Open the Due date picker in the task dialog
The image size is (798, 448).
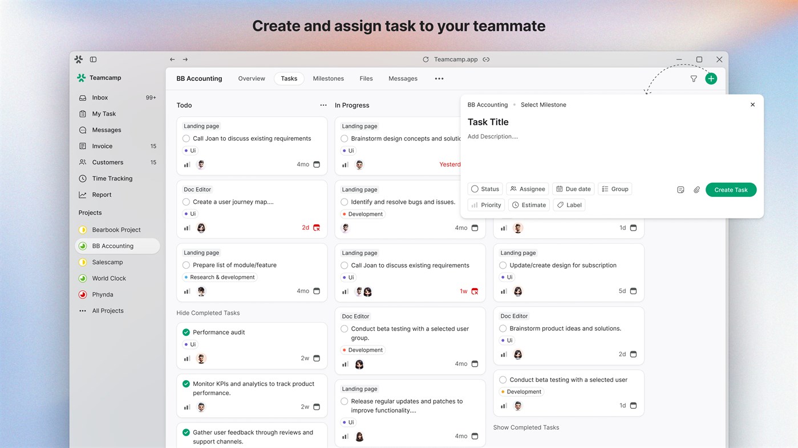[573, 188]
